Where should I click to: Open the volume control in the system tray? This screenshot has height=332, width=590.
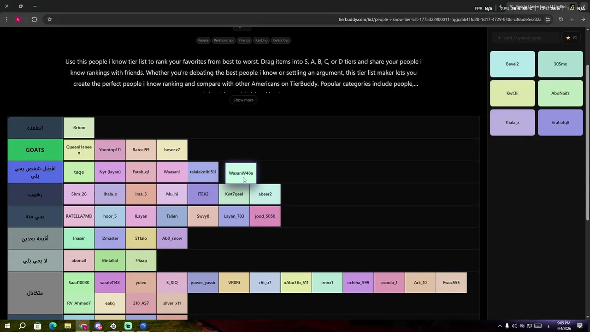(514, 326)
